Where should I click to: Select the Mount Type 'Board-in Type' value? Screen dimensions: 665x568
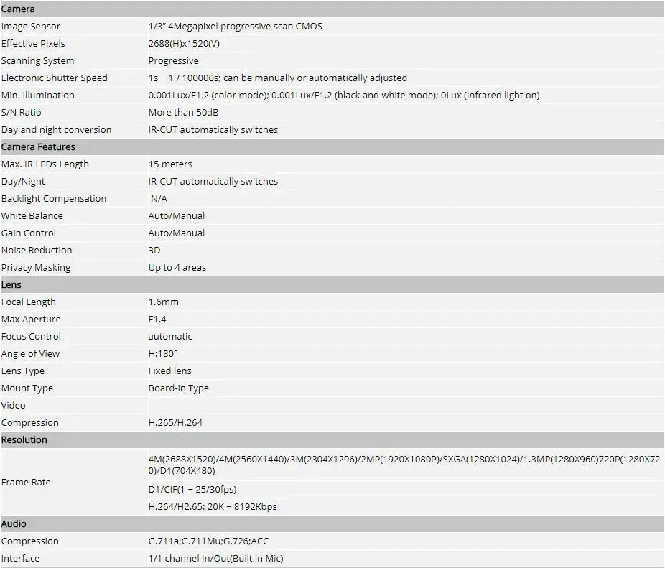179,388
